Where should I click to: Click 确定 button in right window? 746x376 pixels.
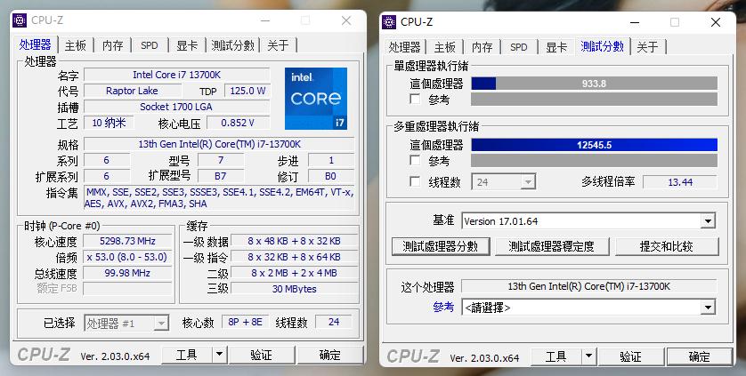pos(700,356)
